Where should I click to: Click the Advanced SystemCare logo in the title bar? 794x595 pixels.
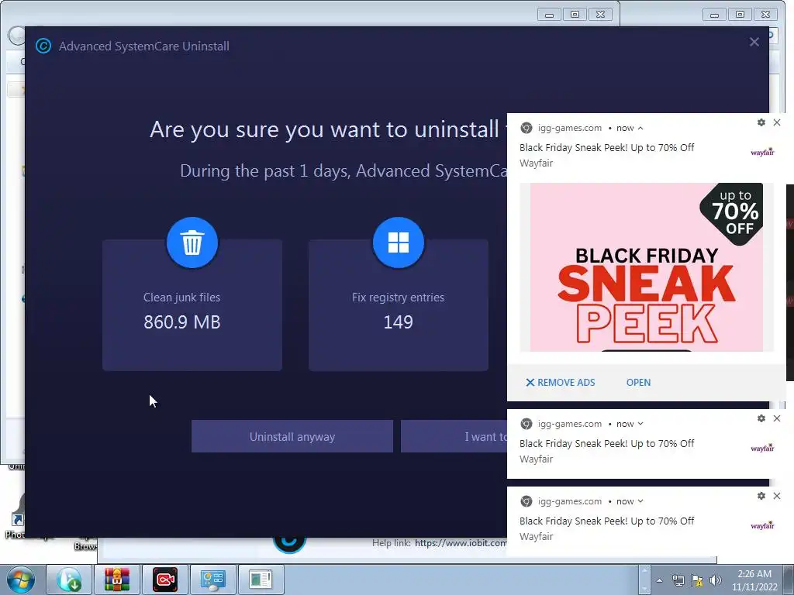[43, 46]
